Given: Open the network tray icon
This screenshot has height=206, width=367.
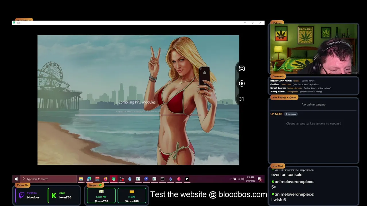Looking at the screenshot, I should 239,179.
